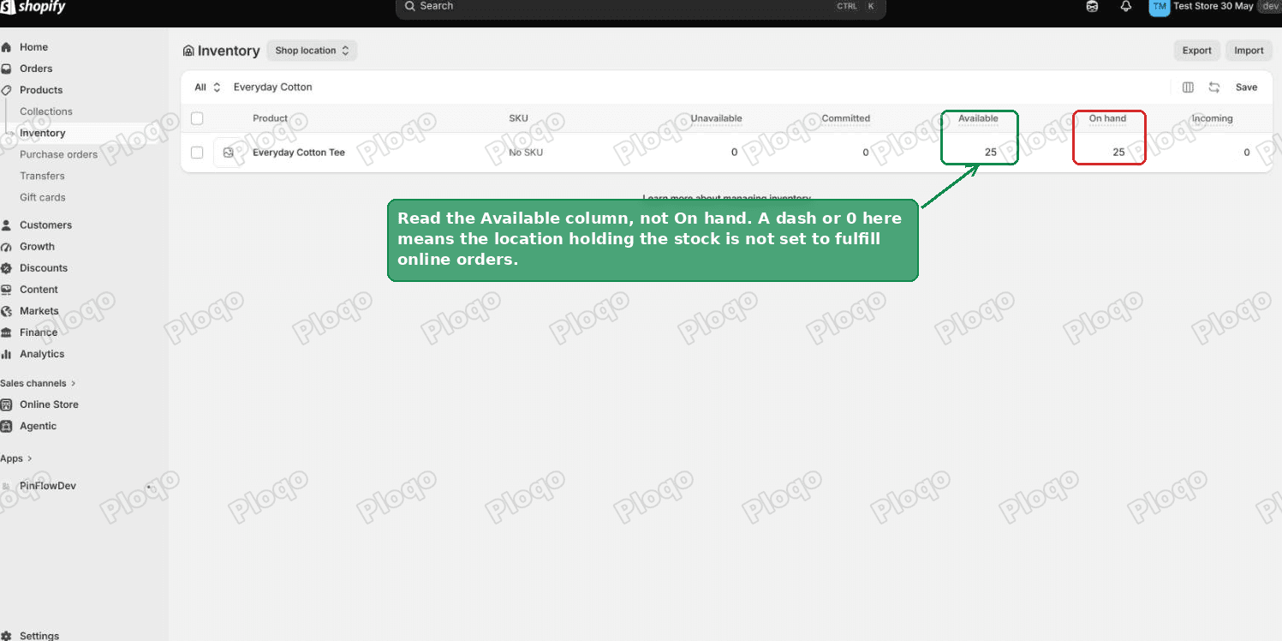Click the On hand quantity 25
Screen dimensions: 1282x641
[x=1118, y=153]
